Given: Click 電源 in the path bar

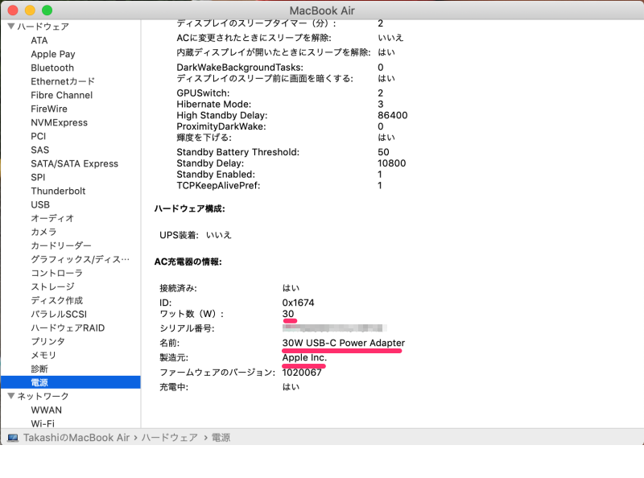Looking at the screenshot, I should (x=221, y=438).
